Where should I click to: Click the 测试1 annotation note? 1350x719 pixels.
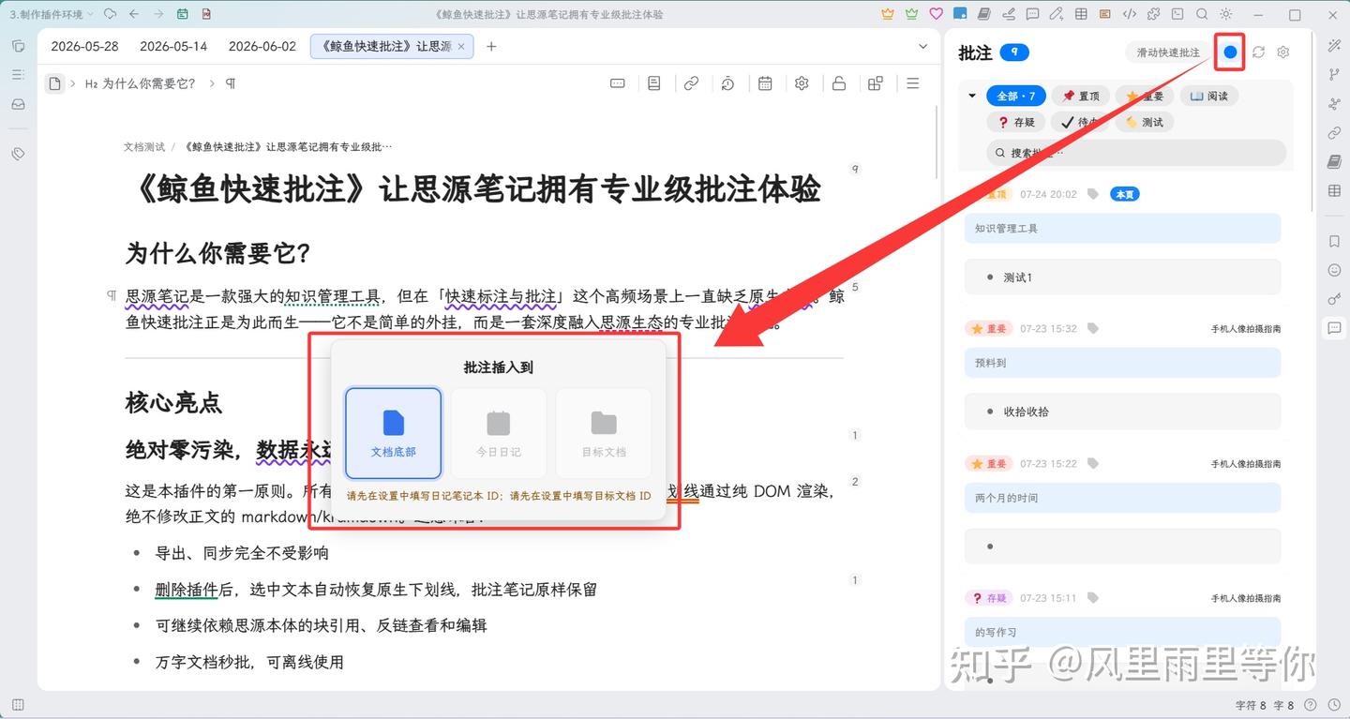[x=1122, y=277]
